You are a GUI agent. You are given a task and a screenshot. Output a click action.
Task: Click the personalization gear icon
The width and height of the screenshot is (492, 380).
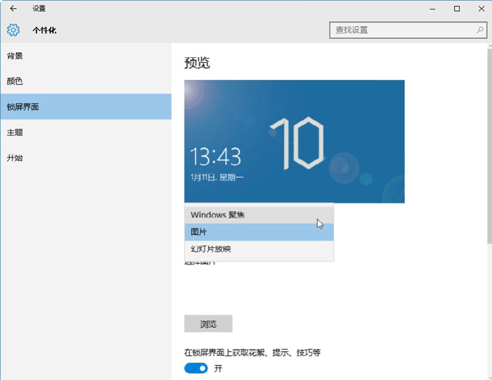(x=13, y=30)
